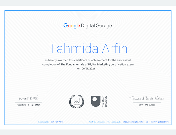Click the 'Digital Garage' title text

[96, 26]
